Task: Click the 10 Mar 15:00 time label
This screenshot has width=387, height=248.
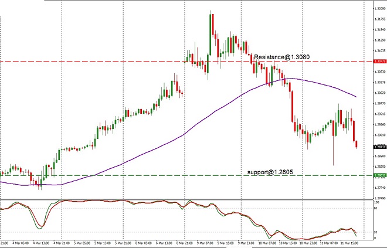Action: point(287,243)
